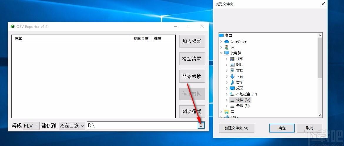Close the QSV Exporter window

pos(202,26)
